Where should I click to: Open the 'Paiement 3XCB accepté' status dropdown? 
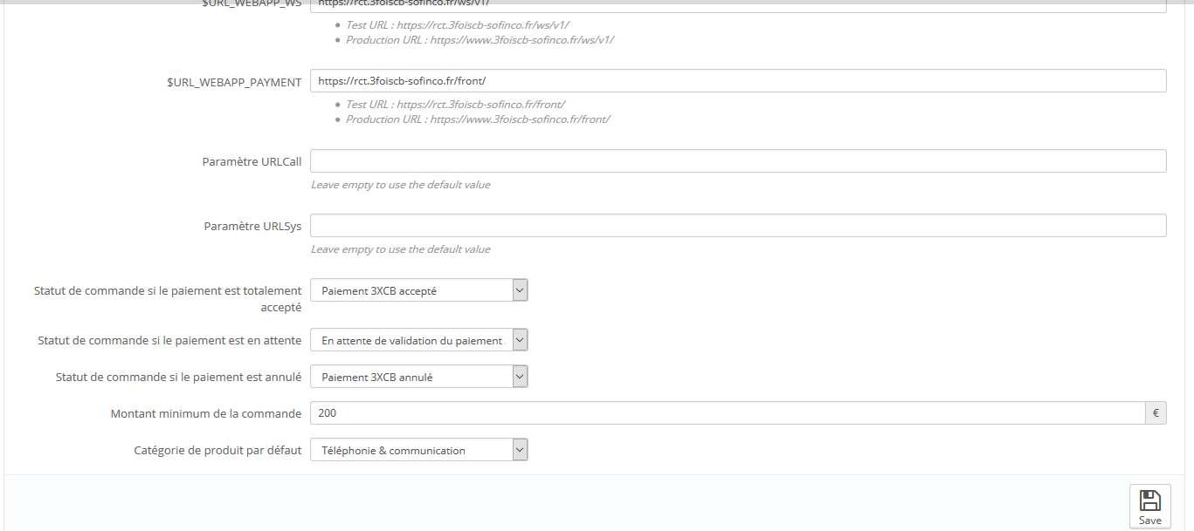[419, 291]
